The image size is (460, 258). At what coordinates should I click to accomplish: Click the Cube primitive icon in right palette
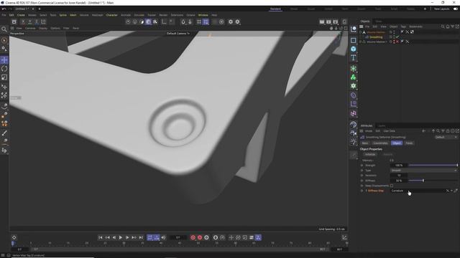click(353, 49)
